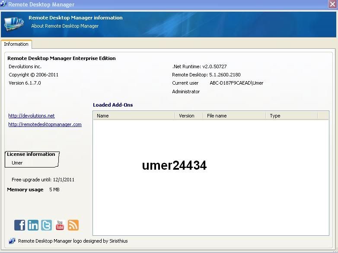This screenshot has width=338, height=253.
Task: Click the Free upgrade until date text
Action: tap(46, 180)
